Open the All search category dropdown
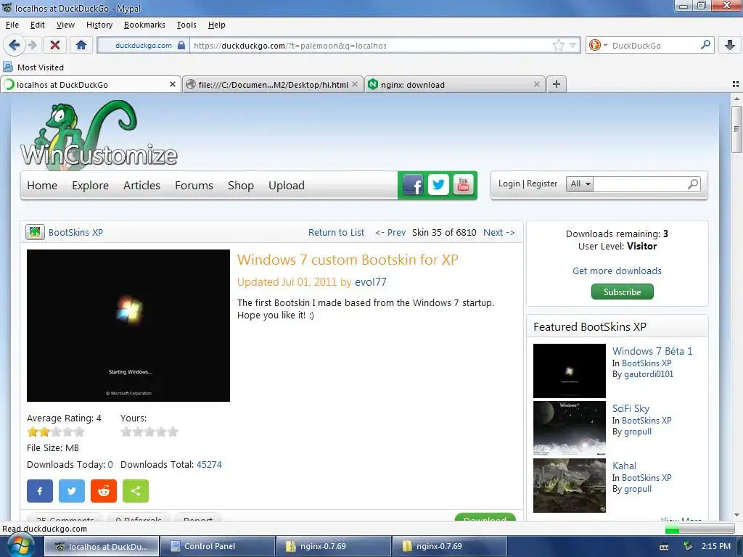 [x=580, y=183]
